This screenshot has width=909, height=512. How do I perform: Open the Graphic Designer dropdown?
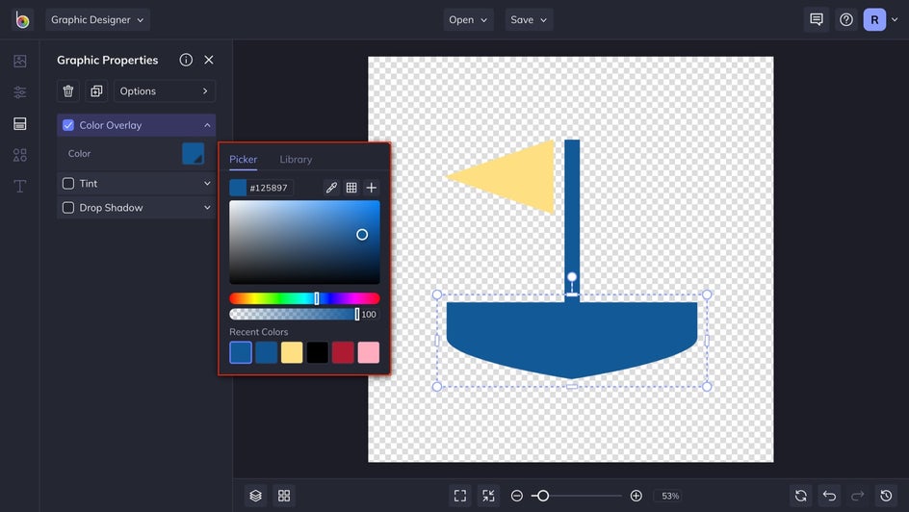point(97,19)
